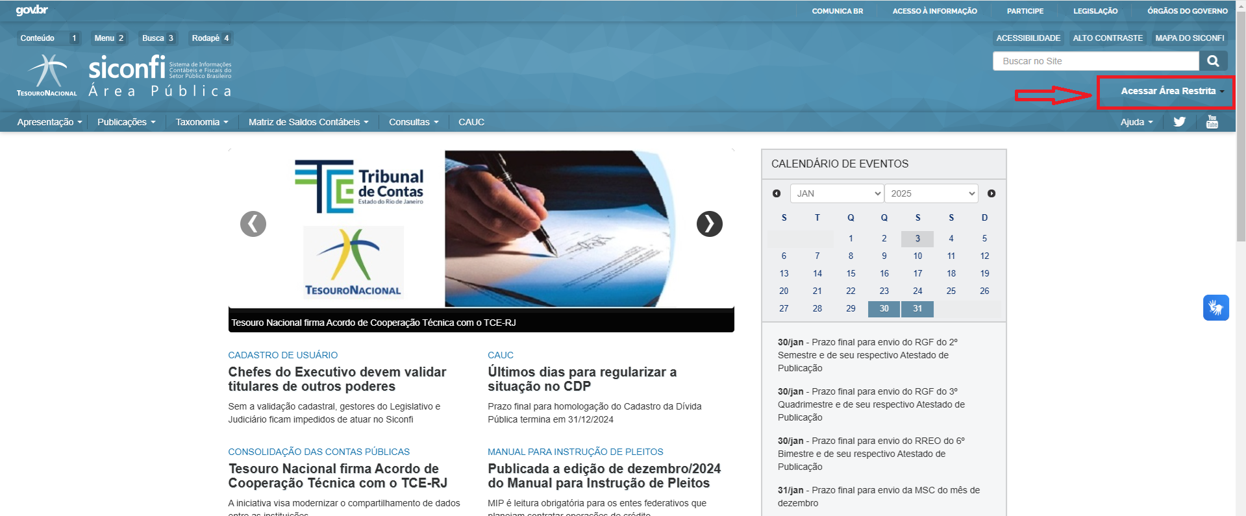The width and height of the screenshot is (1246, 516).
Task: Expand the Taxonomia menu
Action: [202, 122]
